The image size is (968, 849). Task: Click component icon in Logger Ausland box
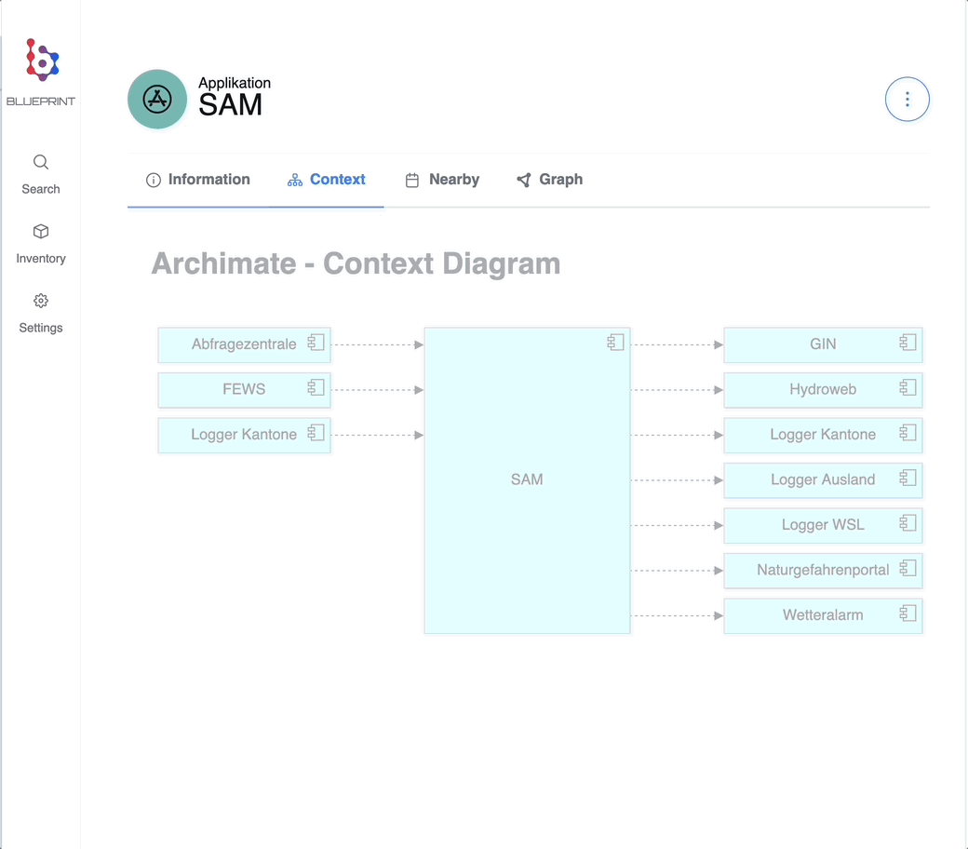point(907,478)
